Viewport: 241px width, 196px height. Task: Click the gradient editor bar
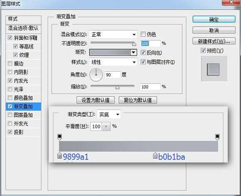(x=138, y=146)
